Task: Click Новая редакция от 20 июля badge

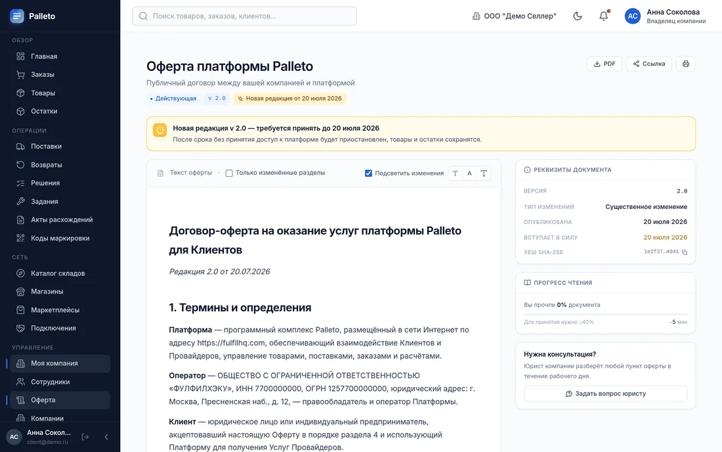Action: (x=289, y=99)
